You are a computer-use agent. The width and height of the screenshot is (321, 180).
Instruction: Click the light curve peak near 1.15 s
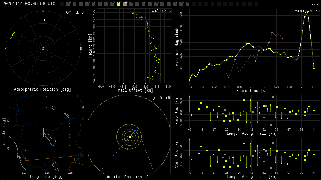pos(307,12)
